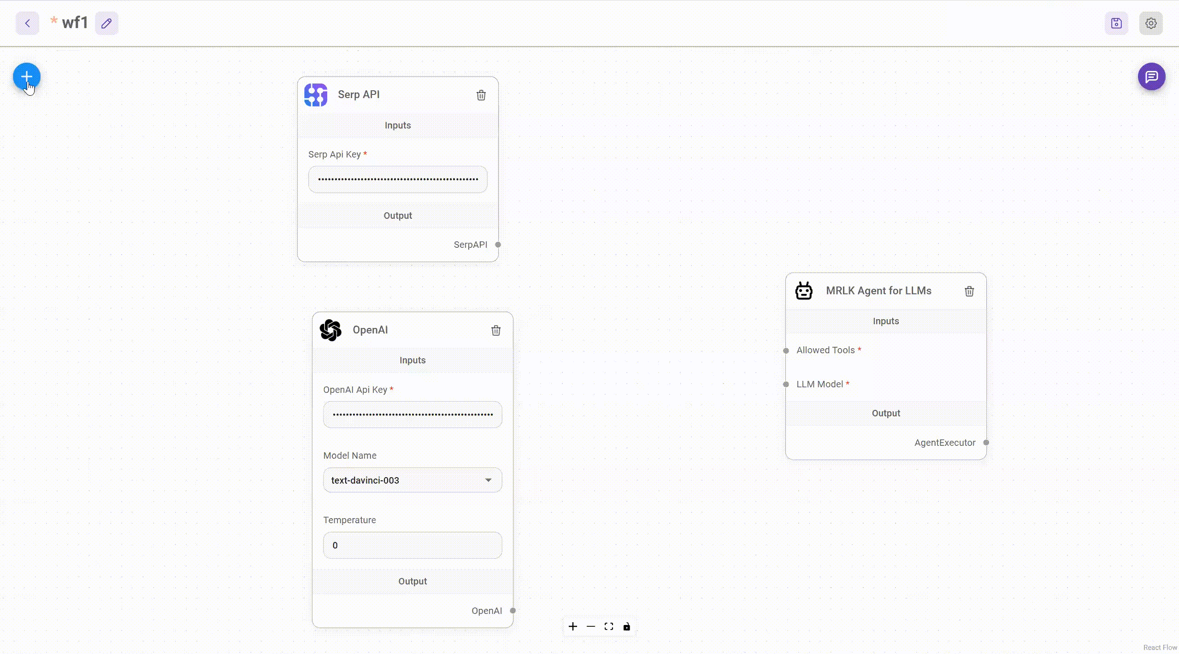Click the save workflow icon top right
The width and height of the screenshot is (1179, 654).
click(1116, 23)
